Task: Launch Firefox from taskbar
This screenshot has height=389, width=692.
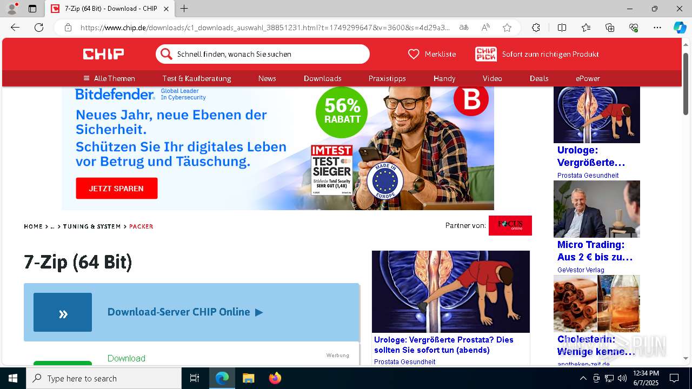Action: 275,378
